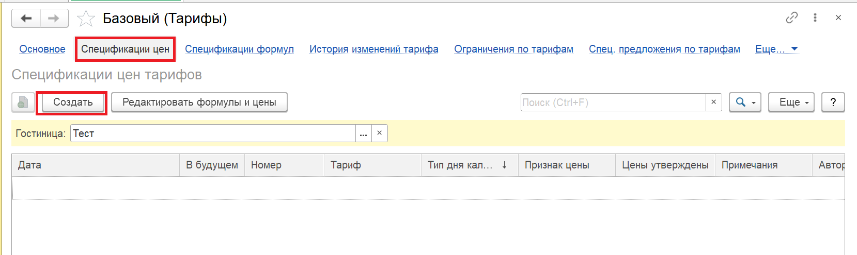
Task: Open Ограничения по тарифам tab
Action: click(513, 49)
